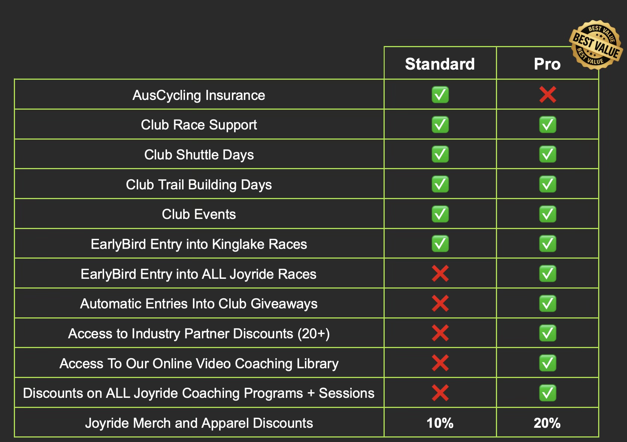Click Standard's red cross for ALL Joyride Races
The image size is (627, 442).
pyautogui.click(x=440, y=274)
